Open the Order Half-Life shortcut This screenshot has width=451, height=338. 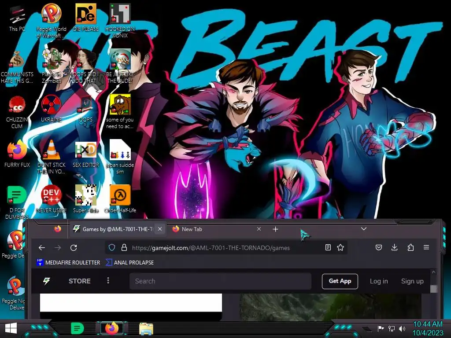pos(120,199)
